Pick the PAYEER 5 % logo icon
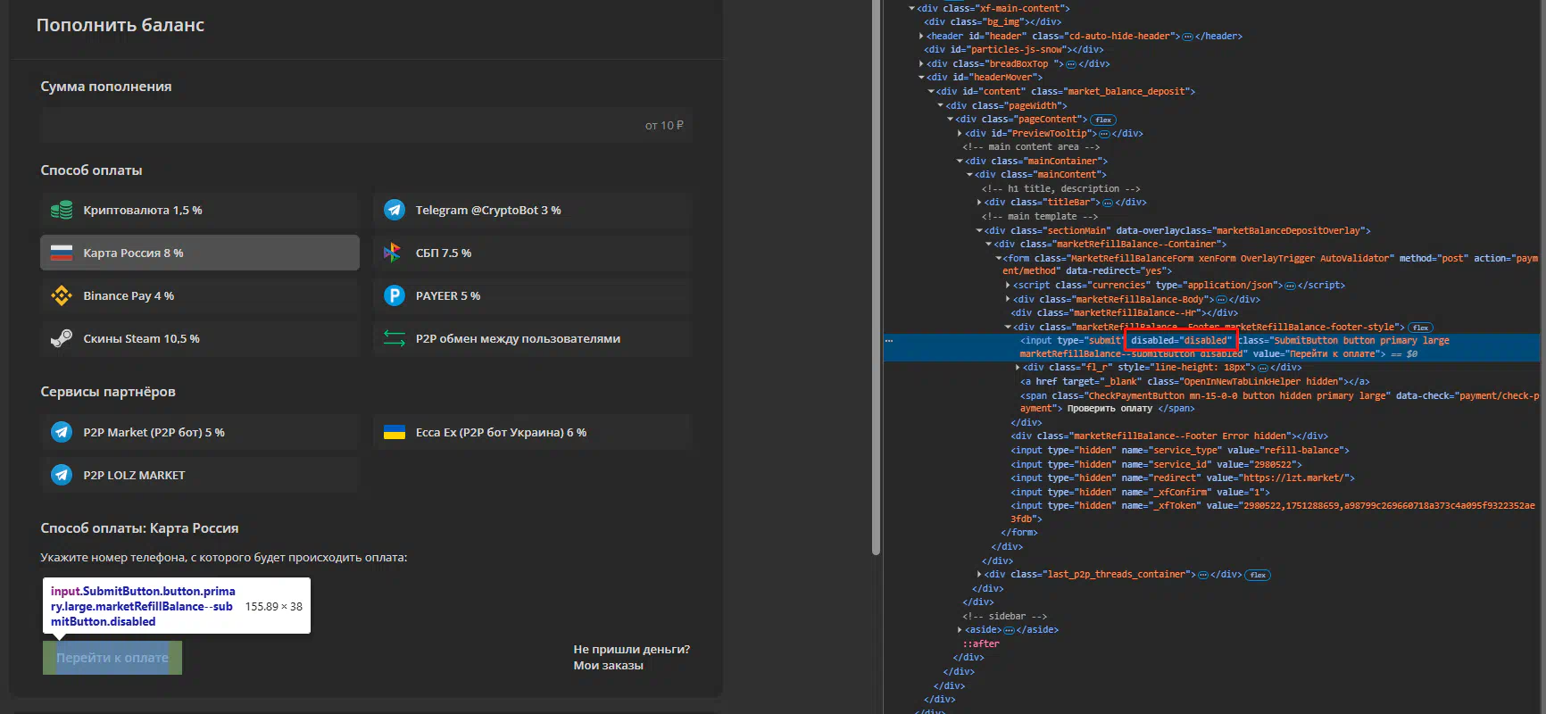The height and width of the screenshot is (714, 1546). 395,295
